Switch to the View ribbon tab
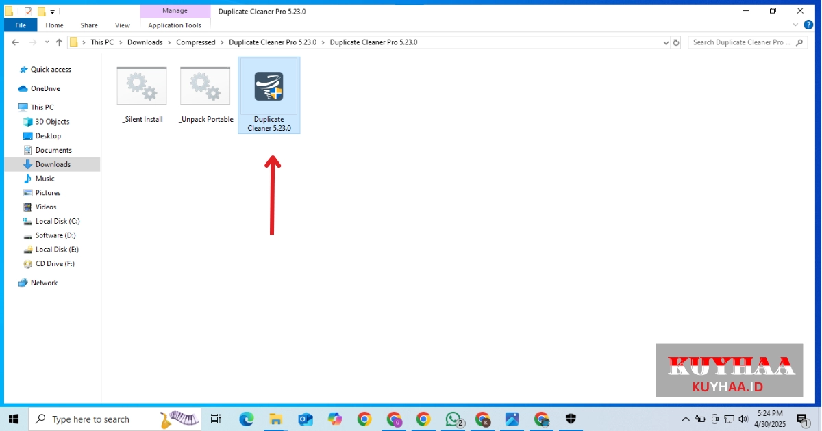822x431 pixels. (x=123, y=25)
